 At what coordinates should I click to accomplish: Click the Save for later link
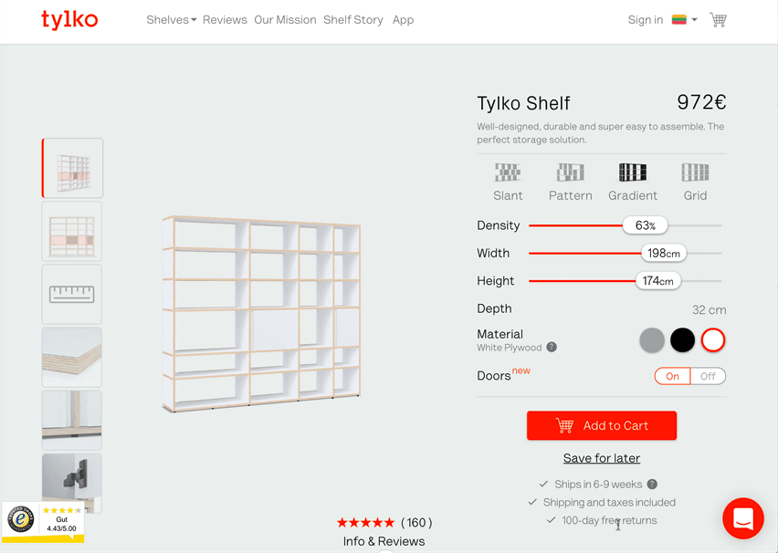point(602,458)
